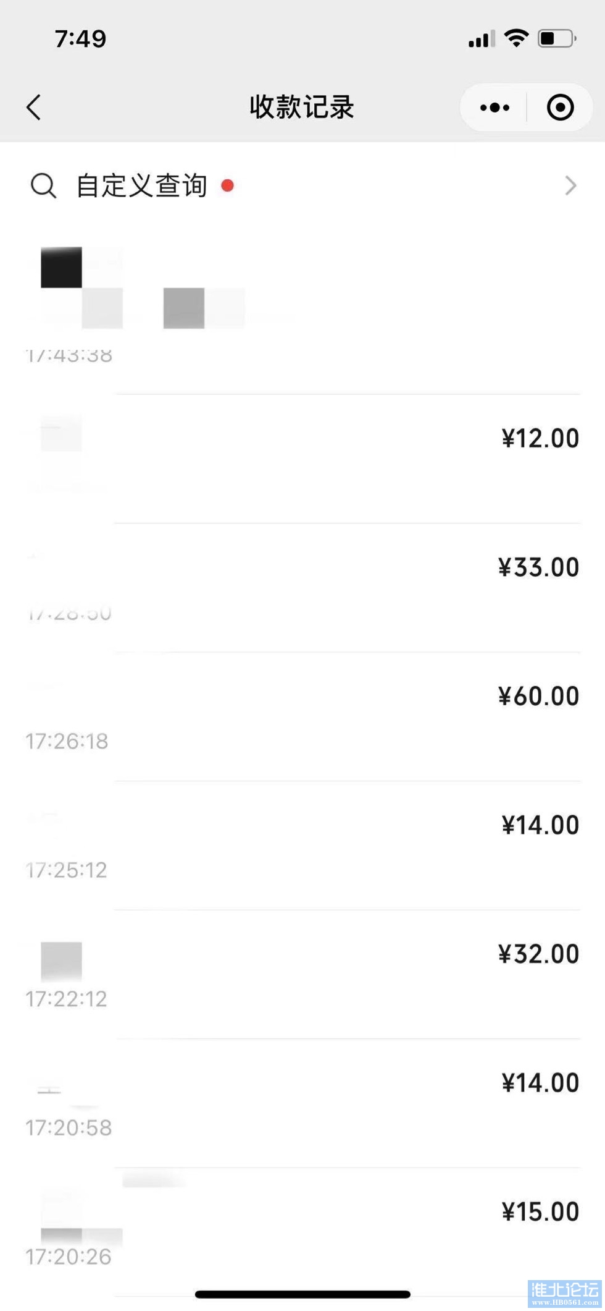Tap the search magnifier icon

(43, 185)
